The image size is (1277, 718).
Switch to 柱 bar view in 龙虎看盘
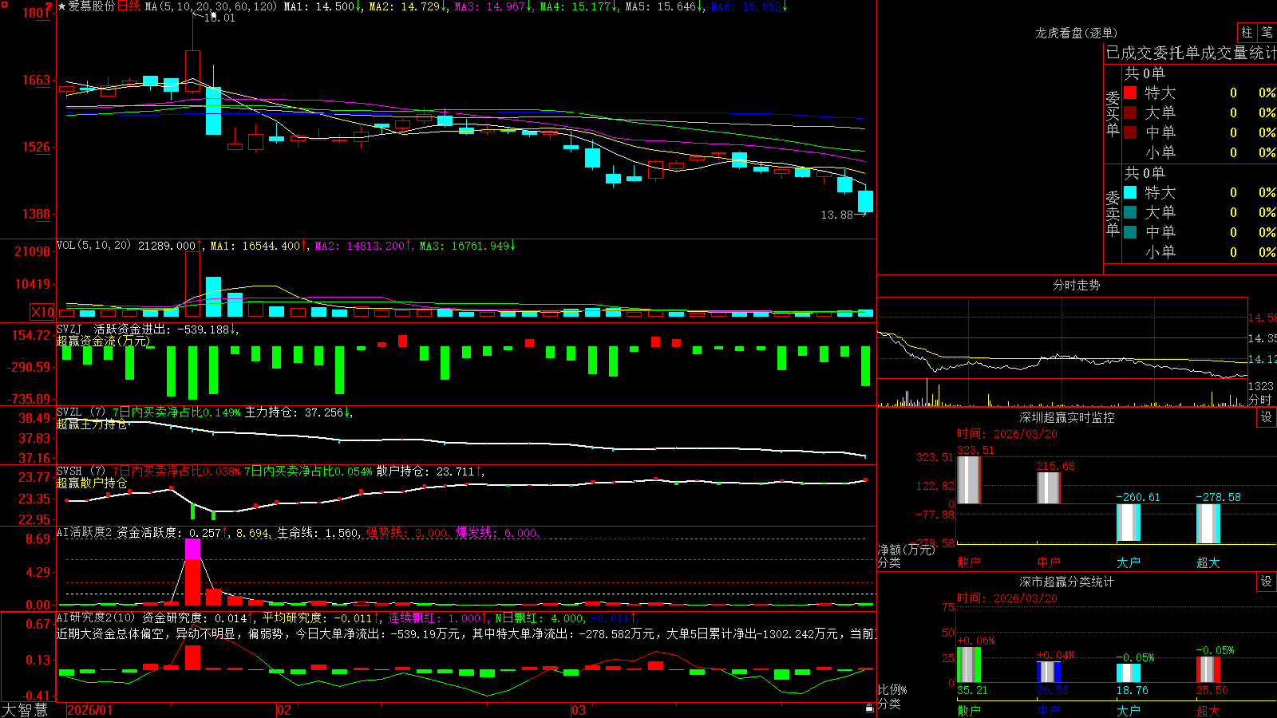point(1247,32)
